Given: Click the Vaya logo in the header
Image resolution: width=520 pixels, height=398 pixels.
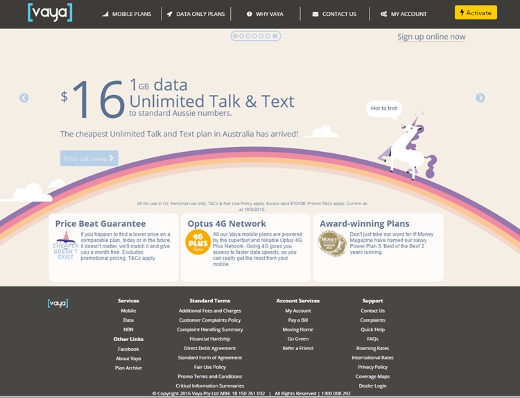Looking at the screenshot, I should pos(50,12).
